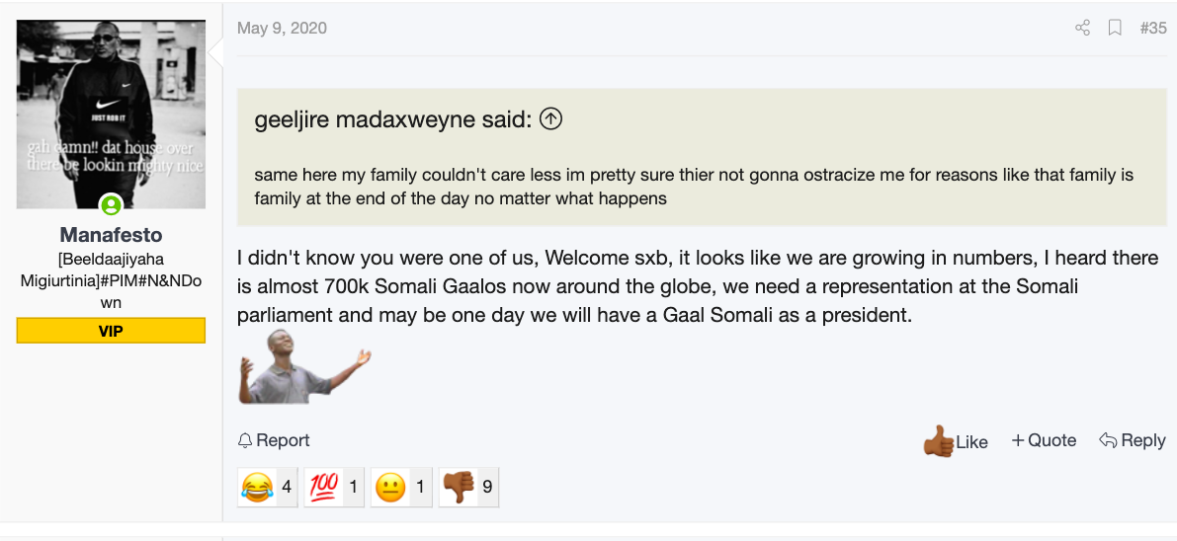The image size is (1177, 541).
Task: Click the arms-outstretched man image in post
Action: 305,367
